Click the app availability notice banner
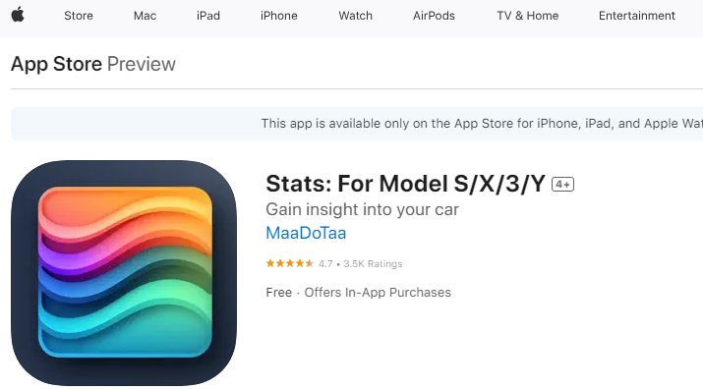 pos(357,124)
